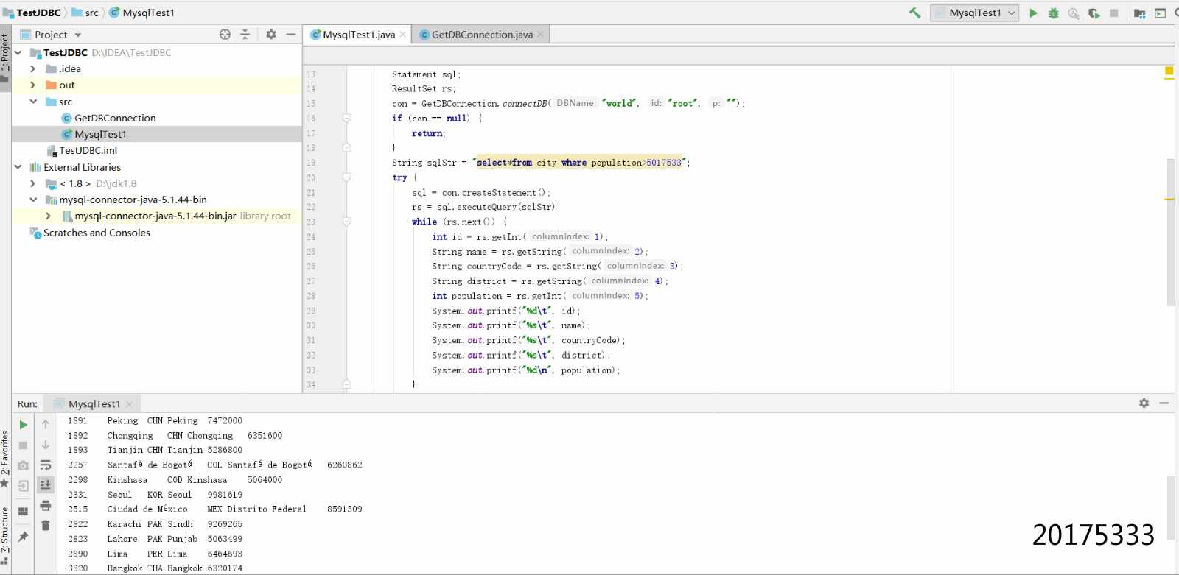Click the MysqlTest1 breadcrumb
Viewport: 1179px width, 575px height.
[x=142, y=13]
